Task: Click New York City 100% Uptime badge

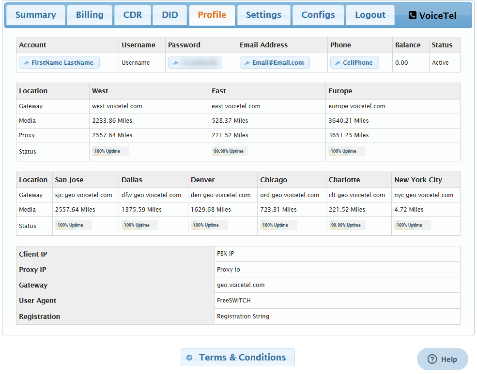Action: click(413, 225)
